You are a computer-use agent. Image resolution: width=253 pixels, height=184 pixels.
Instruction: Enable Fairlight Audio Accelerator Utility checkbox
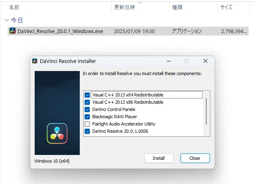(87, 124)
